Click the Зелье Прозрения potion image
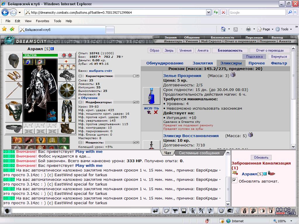Image resolution: width=299 pixels, height=224 pixels. pos(152,96)
